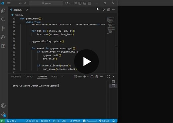Viewport: 173px width, 123px height.
Task: Toggle the secondary side bar
Action: click(89, 3)
